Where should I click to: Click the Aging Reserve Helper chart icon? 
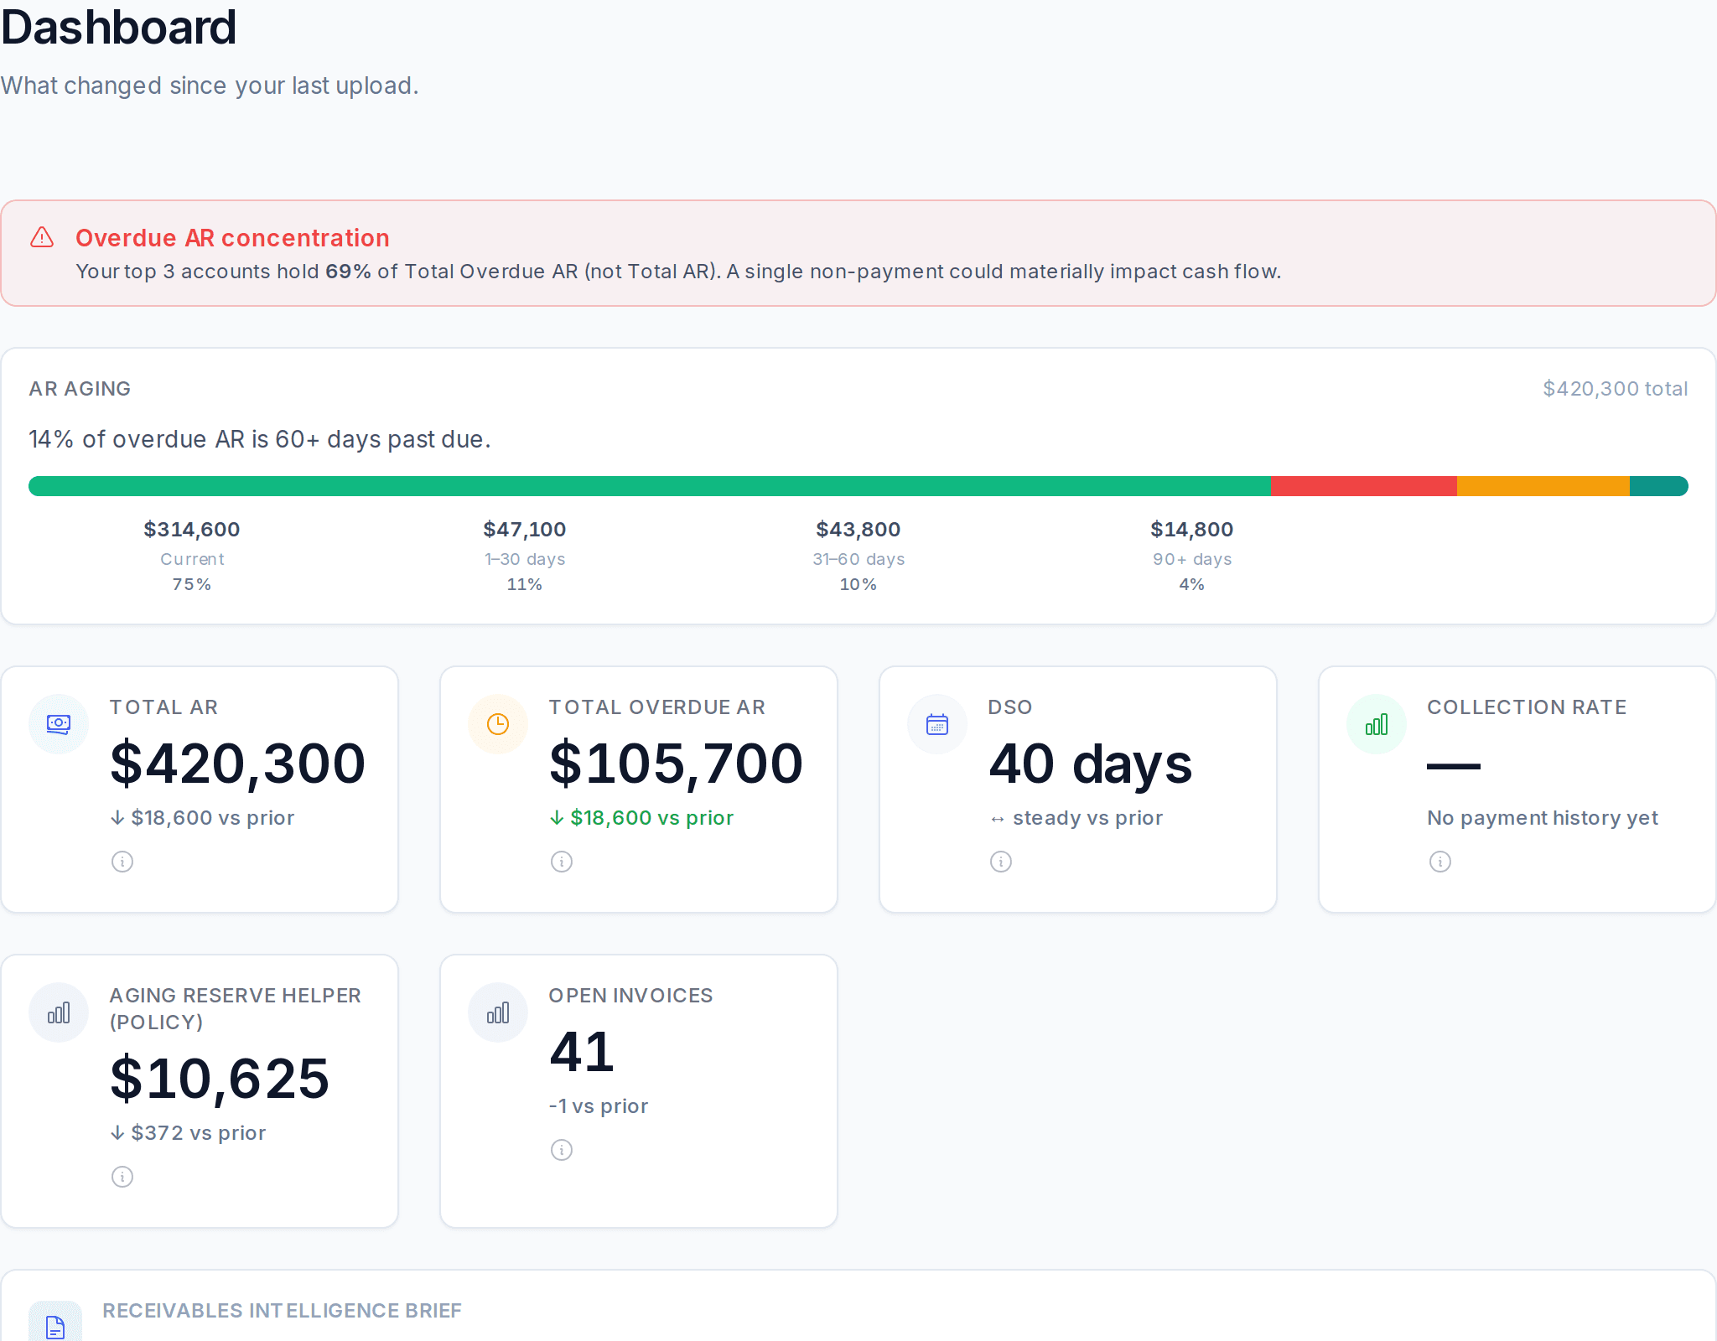[59, 1012]
